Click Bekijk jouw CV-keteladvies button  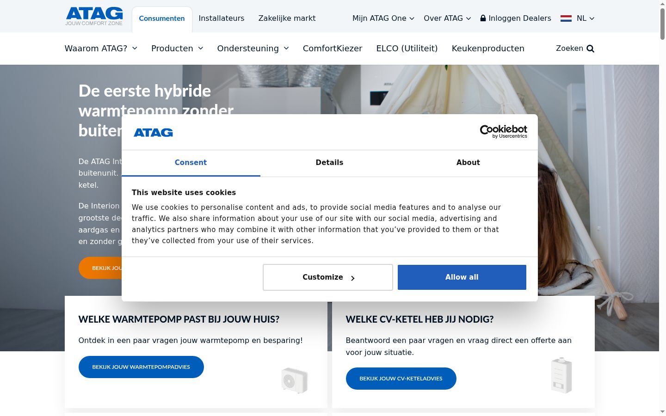[401, 379]
